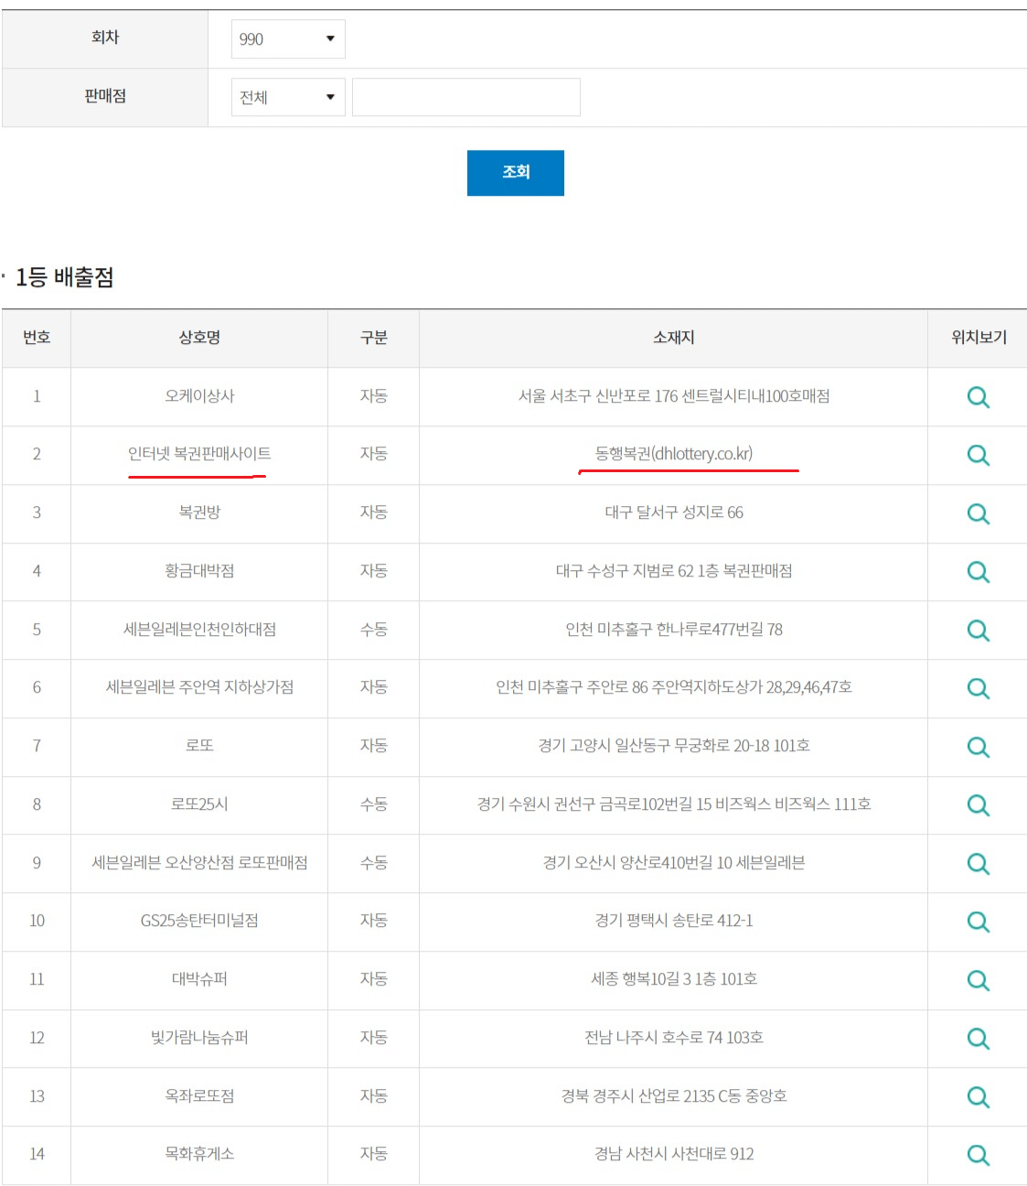The height and width of the screenshot is (1186, 1027).
Task: View location for 대박슈퍼 in 세종
Action: [978, 980]
